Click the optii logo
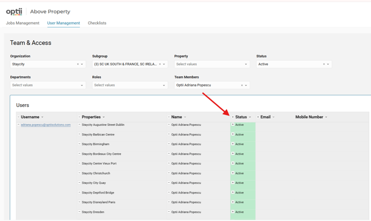This screenshot has width=371, height=221. [14, 11]
